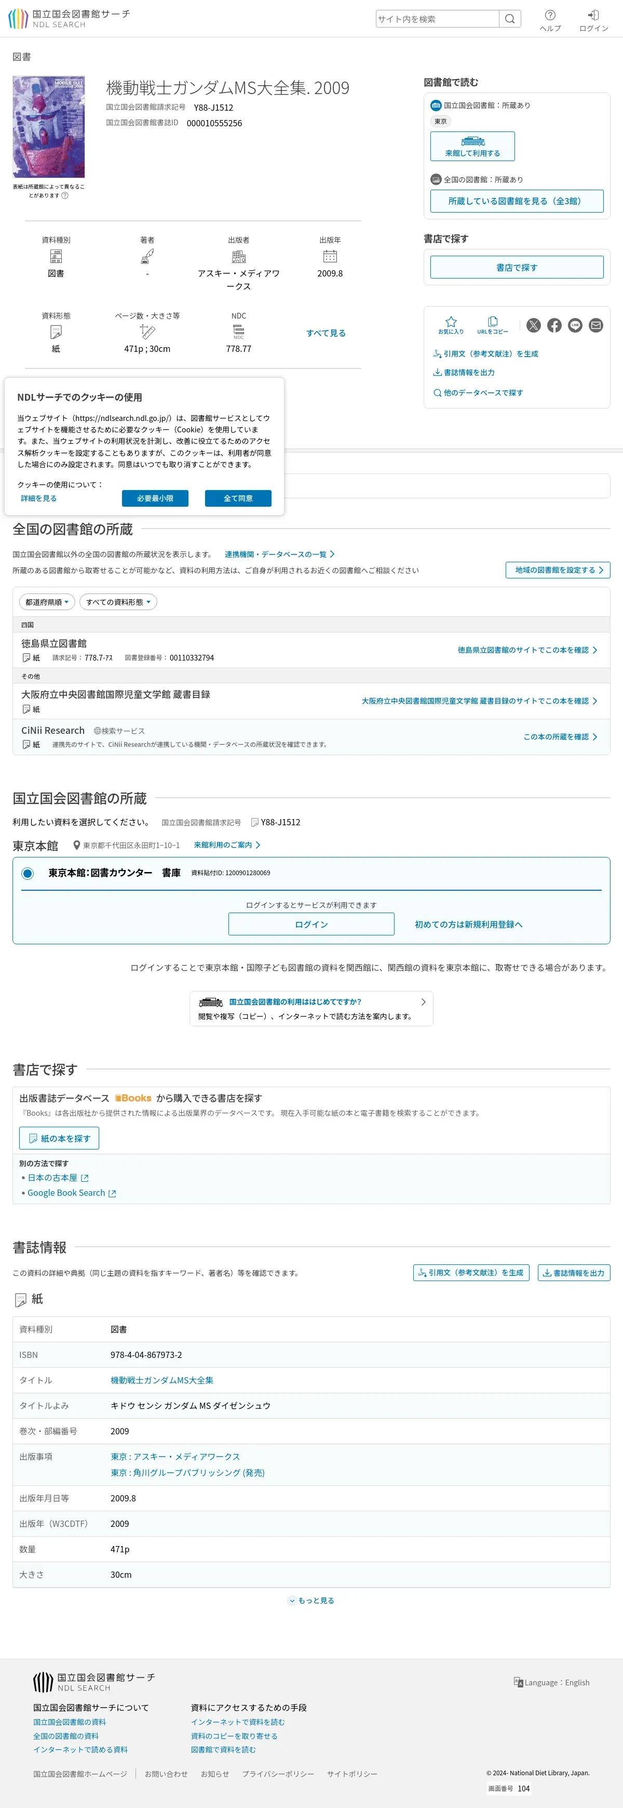
Task: Click the help icon beside the cover note
Action: pos(65,196)
